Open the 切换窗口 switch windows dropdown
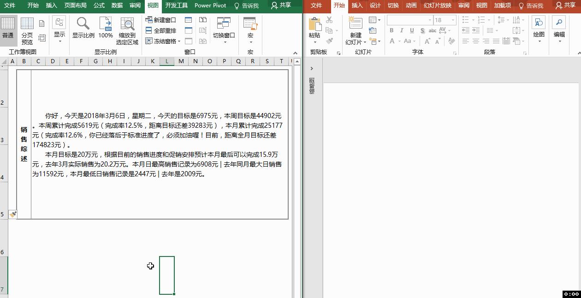 pyautogui.click(x=224, y=30)
